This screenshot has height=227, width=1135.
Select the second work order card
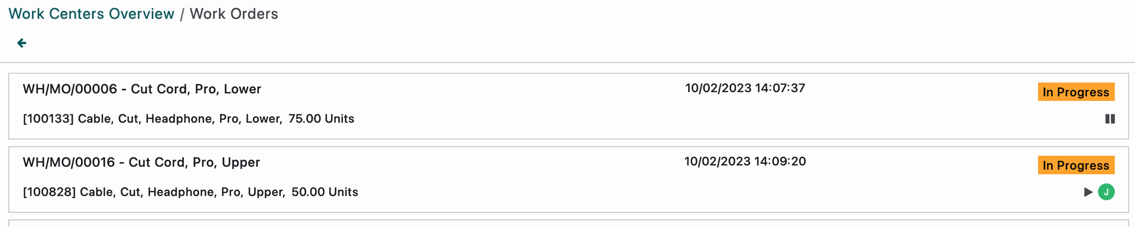pyautogui.click(x=568, y=179)
